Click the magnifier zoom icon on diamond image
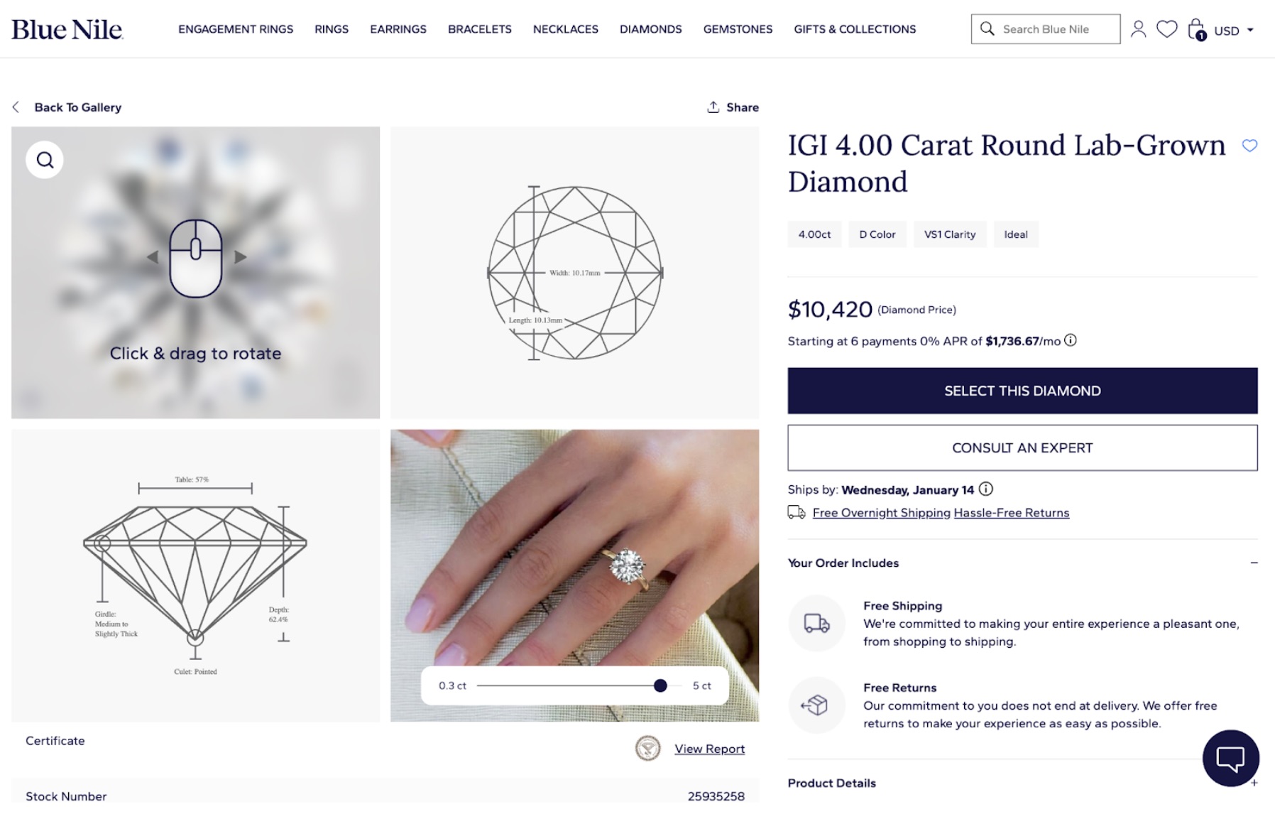Image resolution: width=1275 pixels, height=814 pixels. [x=45, y=160]
